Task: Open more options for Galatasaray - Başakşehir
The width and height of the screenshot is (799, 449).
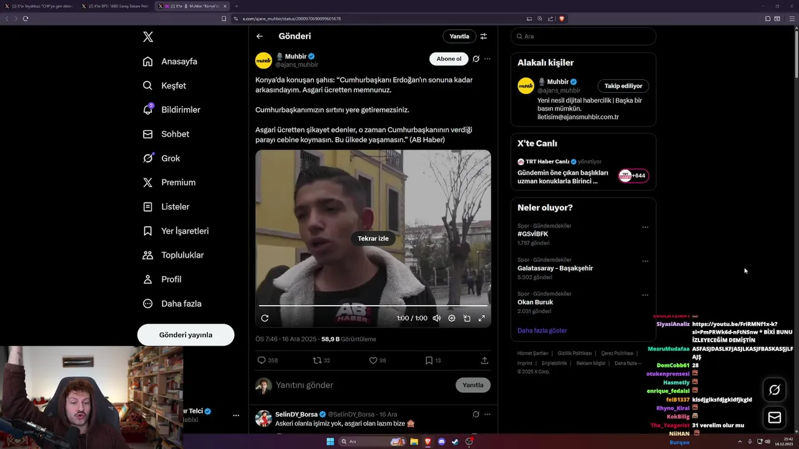Action: [x=645, y=261]
